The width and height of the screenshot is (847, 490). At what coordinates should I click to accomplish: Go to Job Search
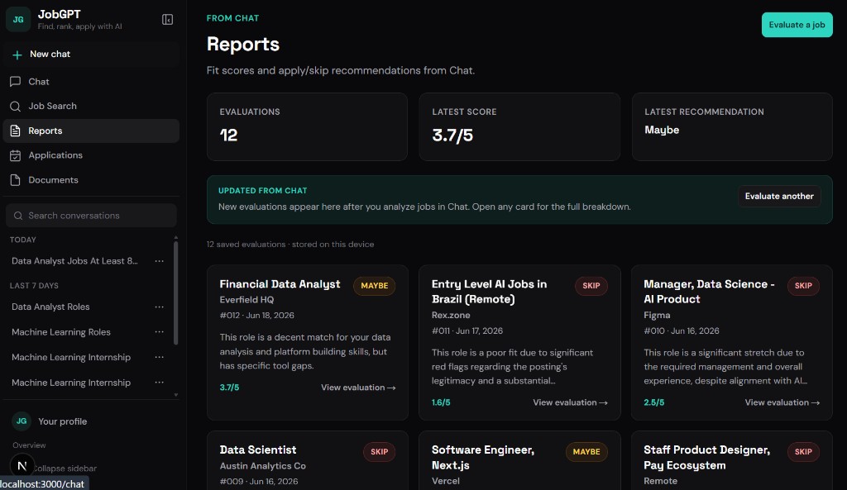point(91,107)
